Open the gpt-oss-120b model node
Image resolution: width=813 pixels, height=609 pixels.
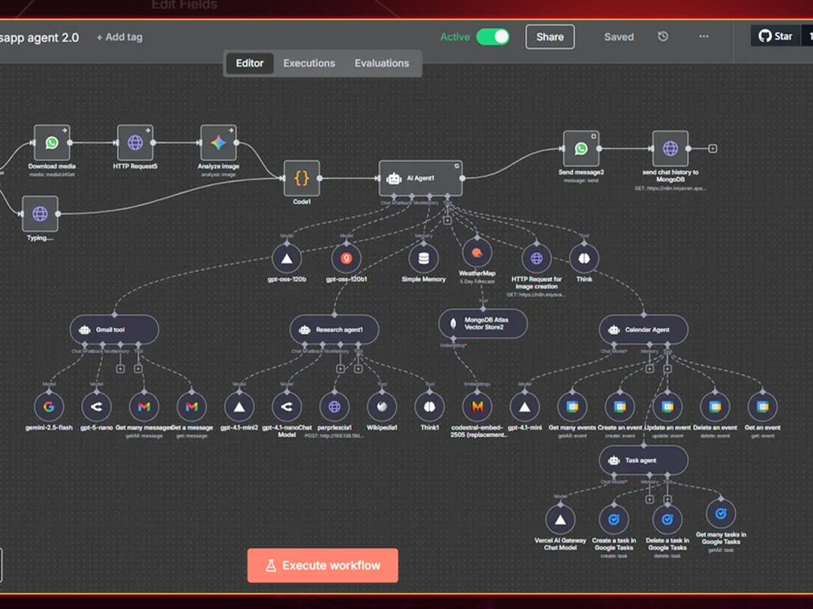(x=287, y=258)
